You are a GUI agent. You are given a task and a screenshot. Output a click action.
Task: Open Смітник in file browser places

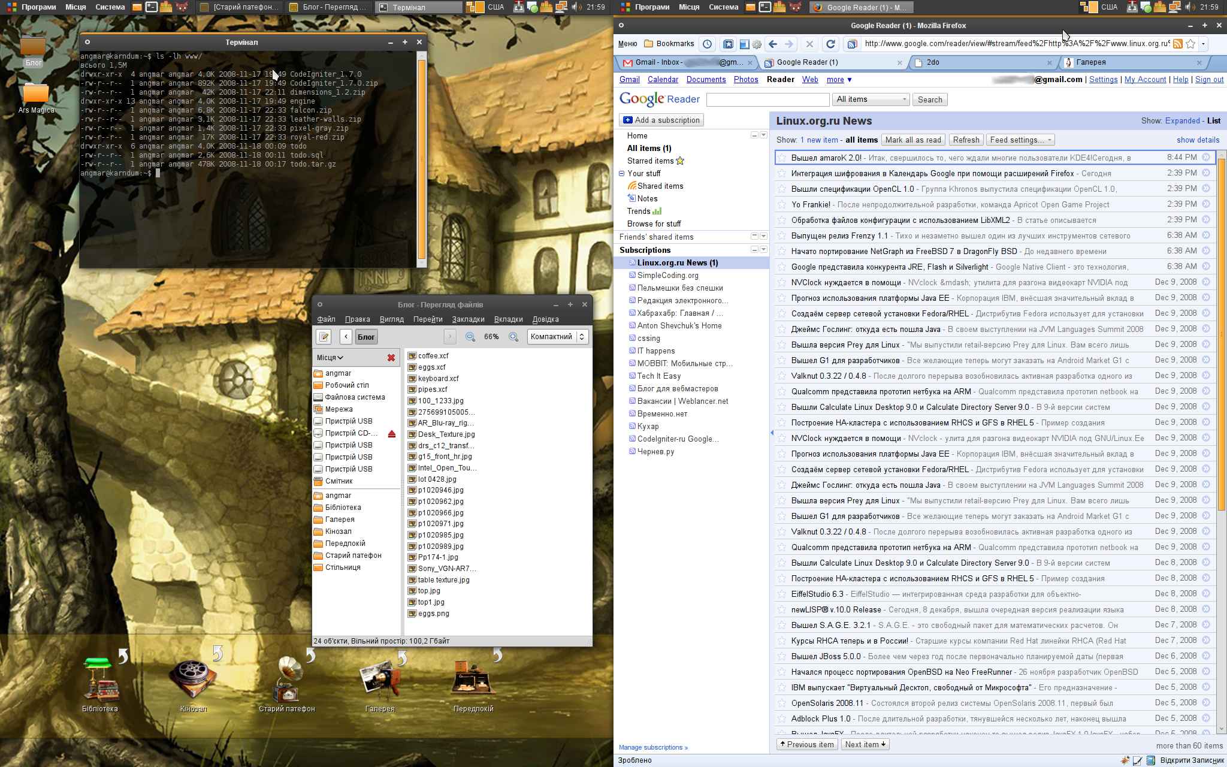tap(333, 481)
